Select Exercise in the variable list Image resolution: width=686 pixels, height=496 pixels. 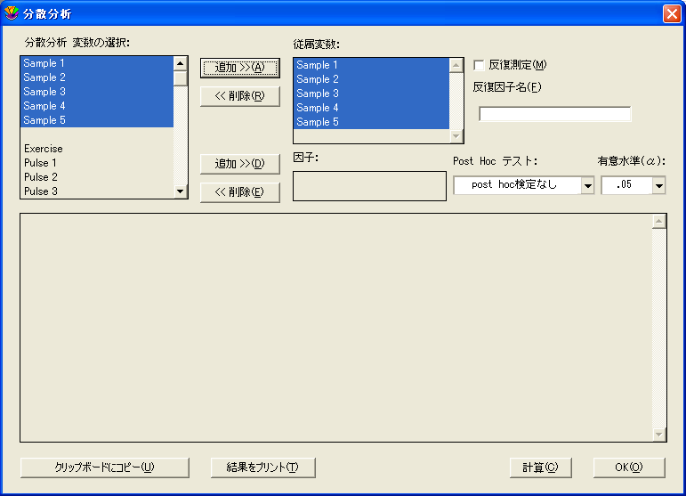tap(97, 149)
